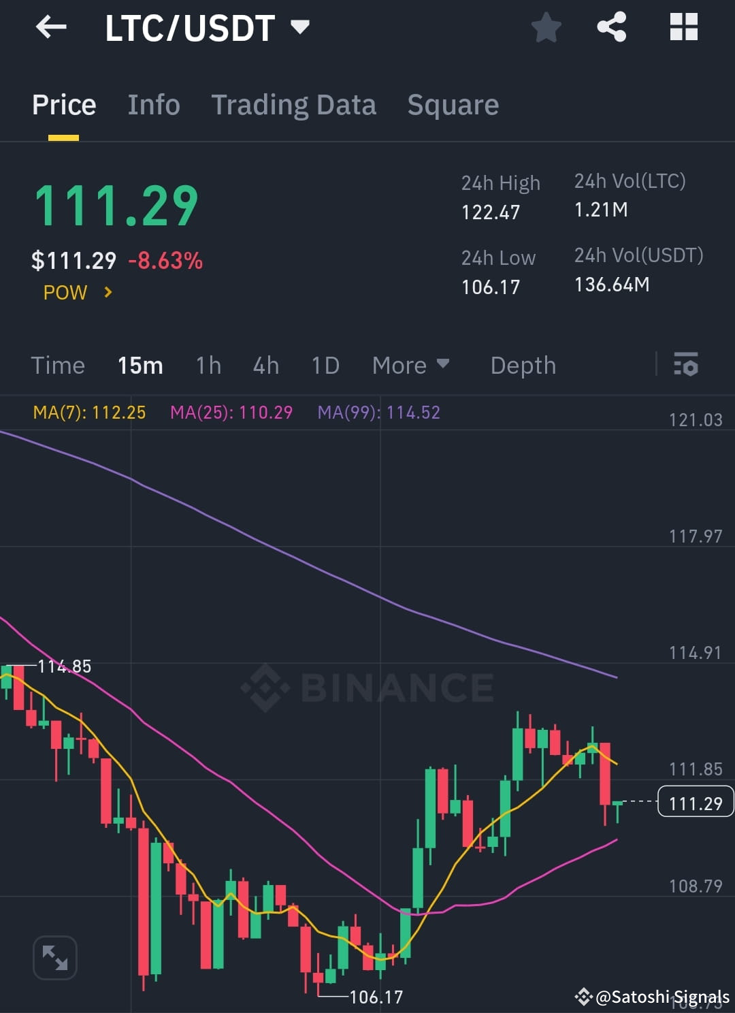Tap the star to favorite LTC/USDT
735x1013 pixels.
pos(546,27)
